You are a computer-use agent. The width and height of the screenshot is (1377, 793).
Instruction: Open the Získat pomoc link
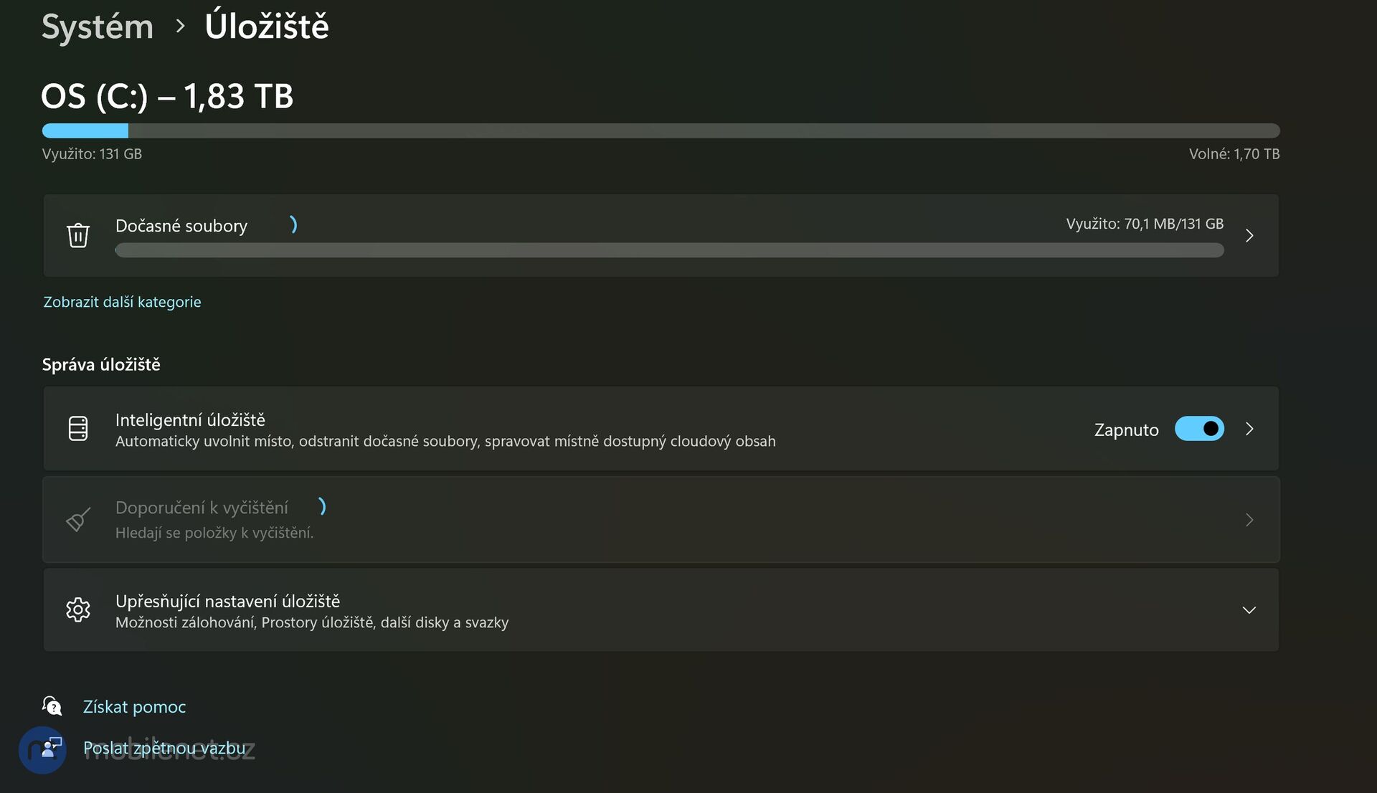click(134, 707)
